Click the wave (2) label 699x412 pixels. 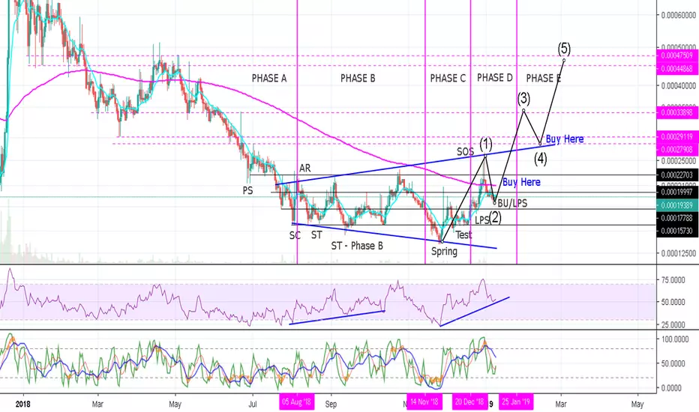495,218
